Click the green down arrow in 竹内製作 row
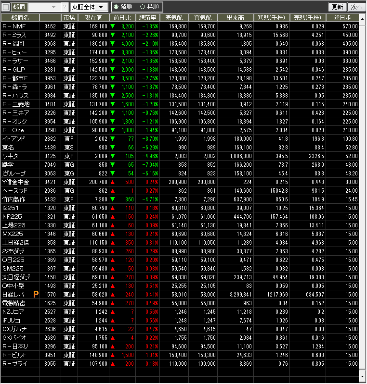The height and width of the screenshot is (384, 367). coord(113,199)
